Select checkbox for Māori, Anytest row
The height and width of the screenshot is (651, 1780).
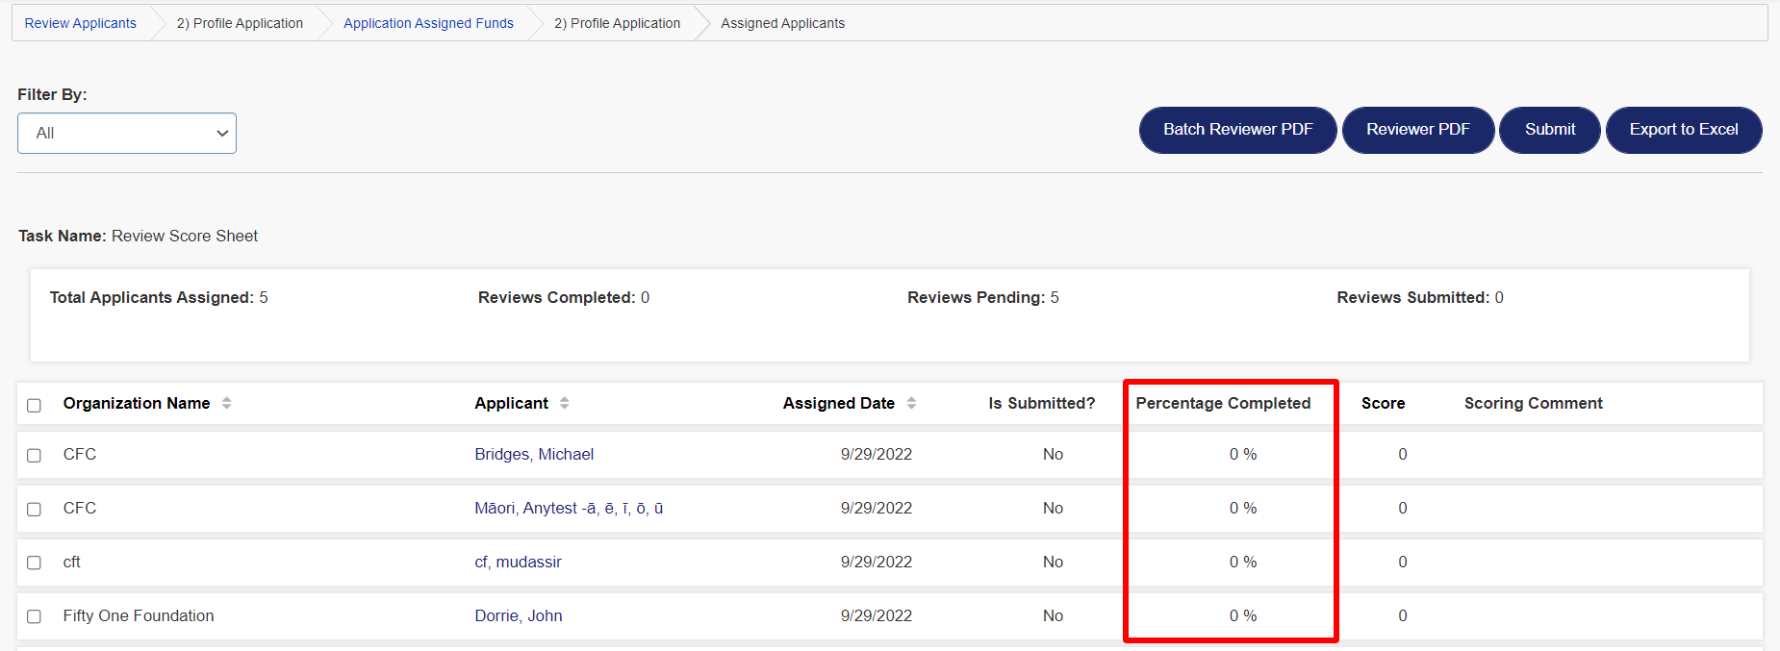(35, 509)
